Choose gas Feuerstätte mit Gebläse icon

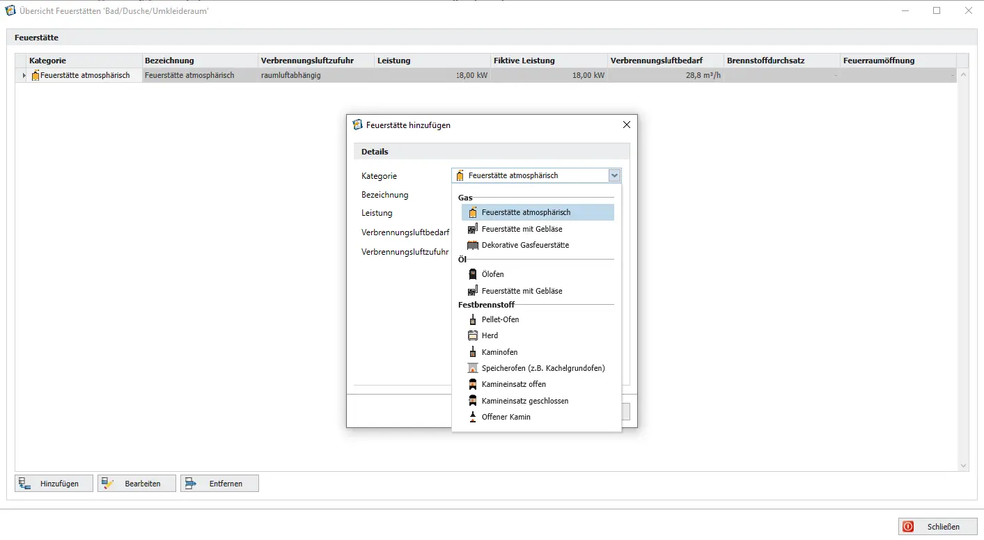tap(473, 229)
